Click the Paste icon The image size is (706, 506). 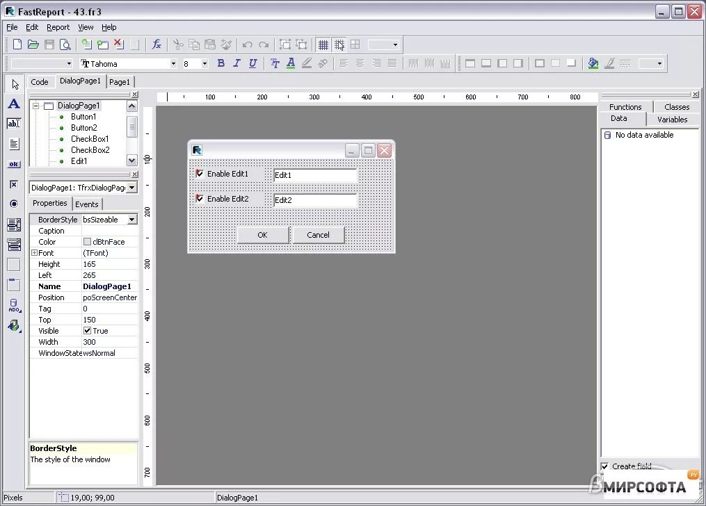pos(210,44)
